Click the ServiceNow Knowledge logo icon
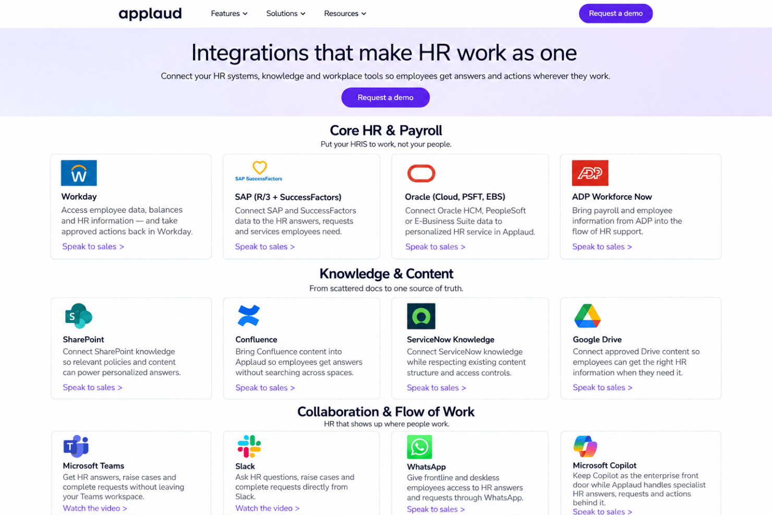This screenshot has width=772, height=515. pos(421,316)
